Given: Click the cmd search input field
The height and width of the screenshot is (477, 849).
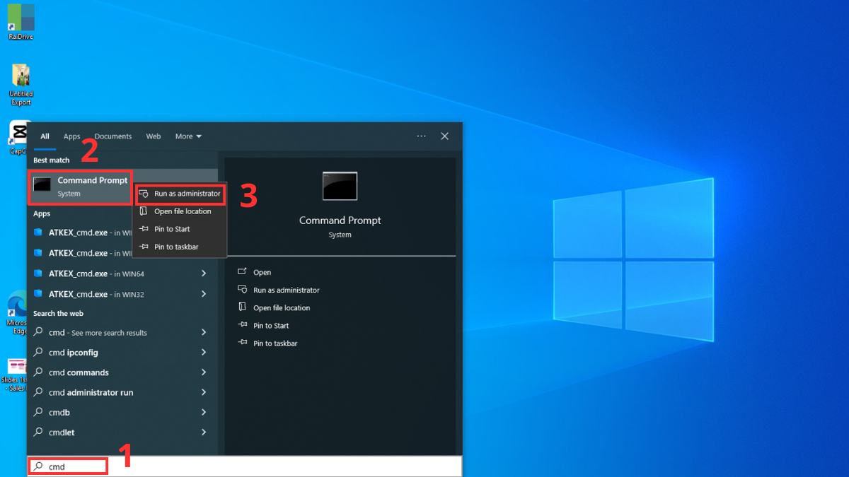Looking at the screenshot, I should coord(245,466).
